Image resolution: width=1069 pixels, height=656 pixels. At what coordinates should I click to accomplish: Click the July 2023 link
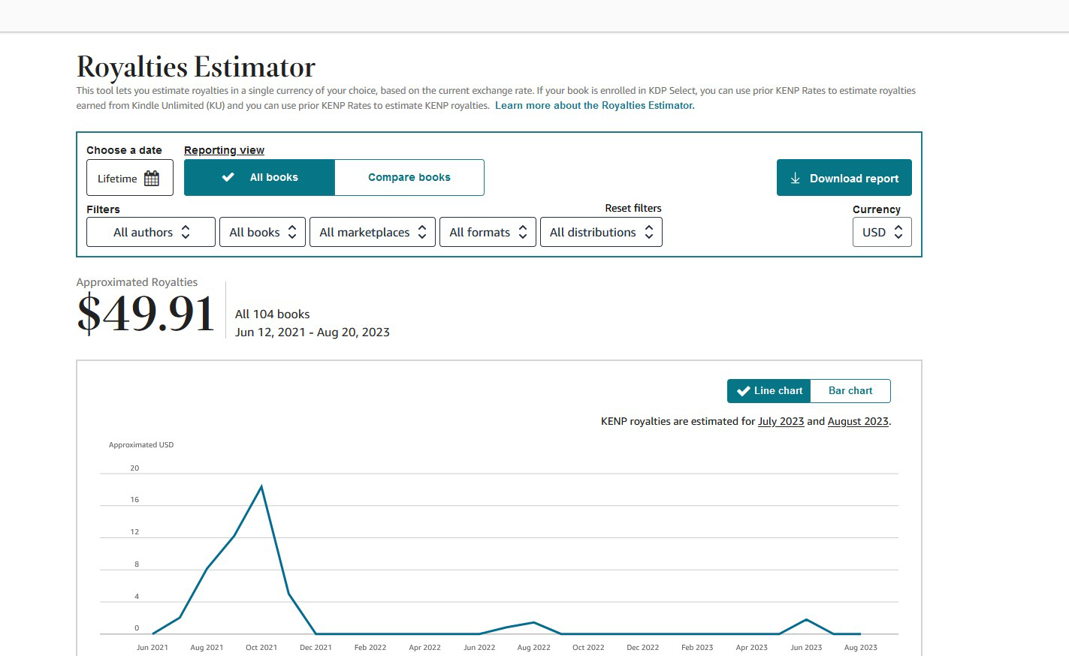click(781, 422)
